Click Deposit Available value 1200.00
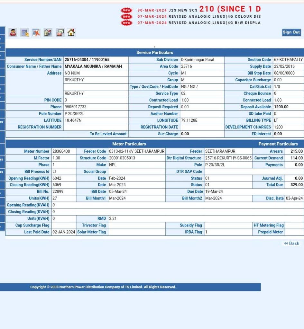 click(x=281, y=107)
